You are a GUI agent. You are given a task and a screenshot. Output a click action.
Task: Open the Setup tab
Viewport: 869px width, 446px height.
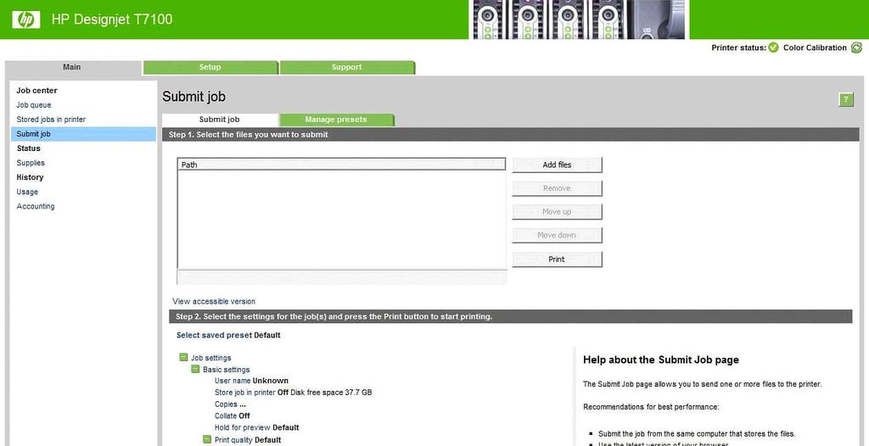click(x=210, y=67)
